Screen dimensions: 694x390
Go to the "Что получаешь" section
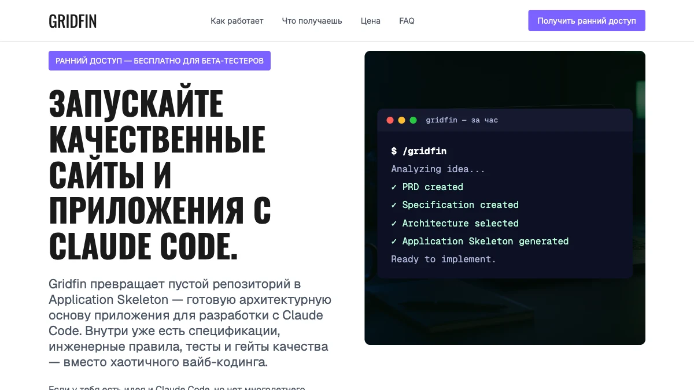pyautogui.click(x=312, y=21)
